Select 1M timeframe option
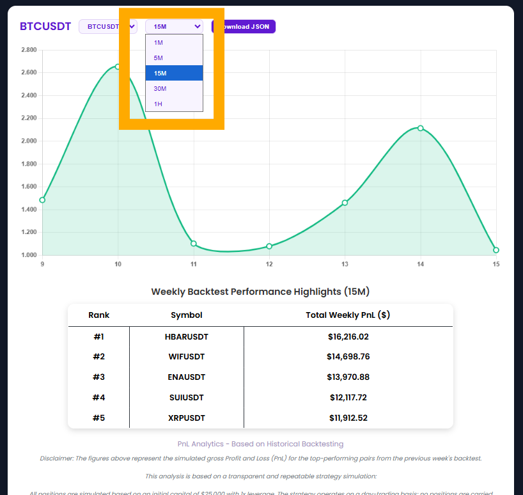 (x=174, y=43)
